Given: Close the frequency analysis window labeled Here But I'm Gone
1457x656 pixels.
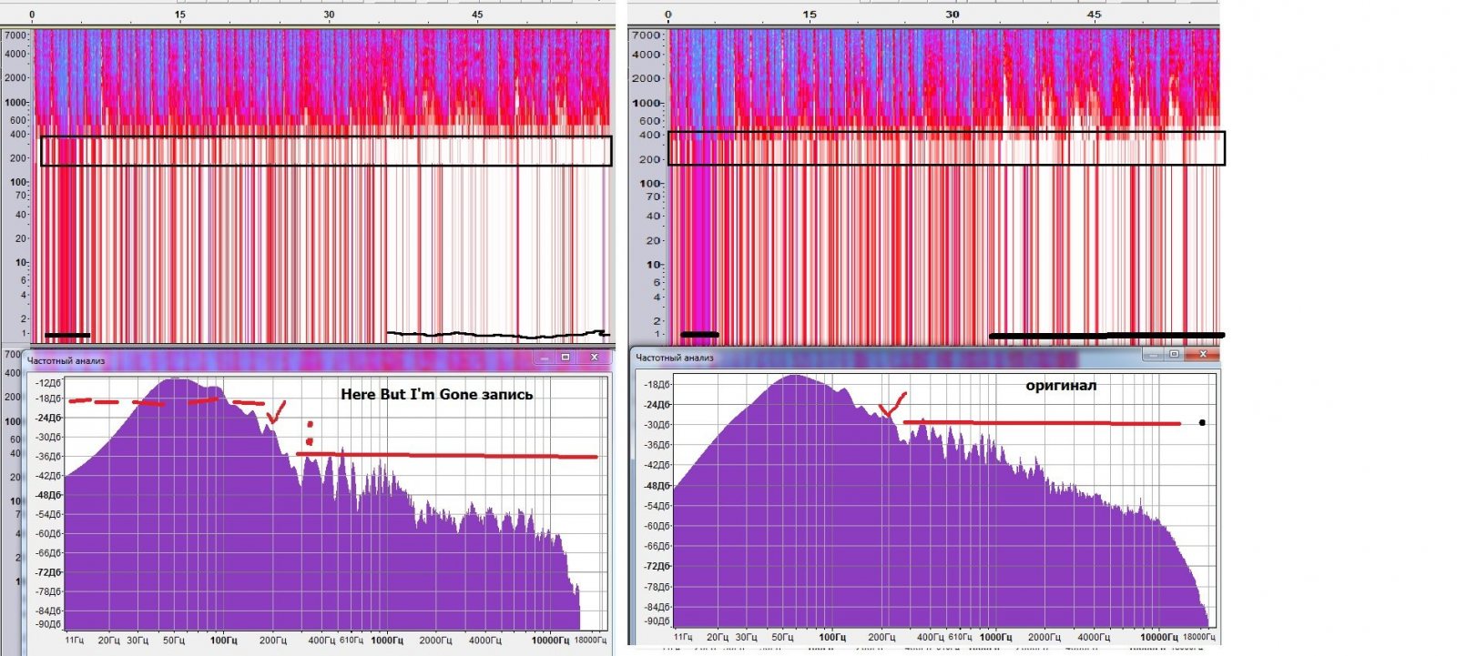Looking at the screenshot, I should [594, 358].
